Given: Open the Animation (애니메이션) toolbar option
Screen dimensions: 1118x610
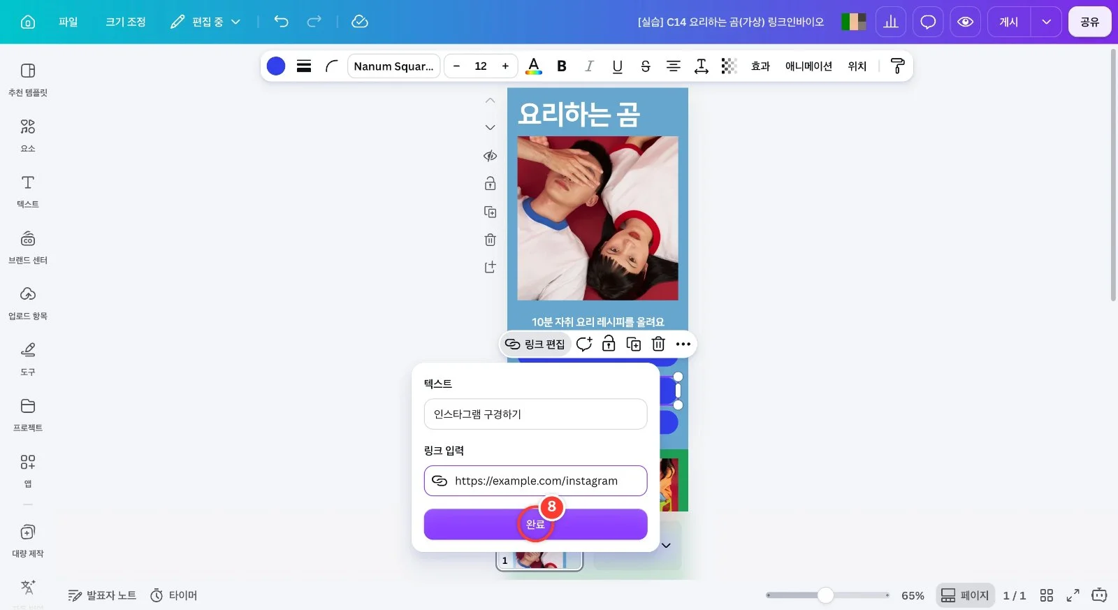Looking at the screenshot, I should pos(808,66).
